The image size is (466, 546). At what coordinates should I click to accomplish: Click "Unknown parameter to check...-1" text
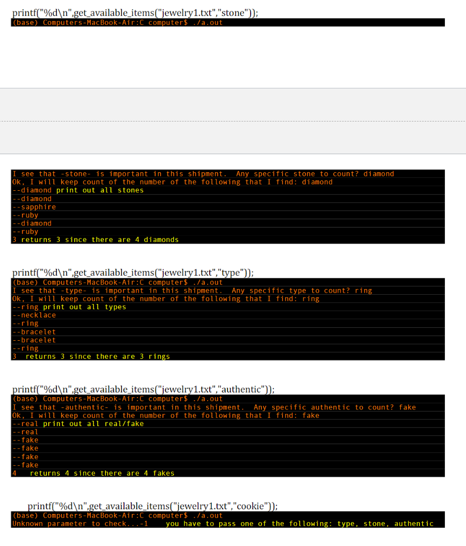coord(80,524)
